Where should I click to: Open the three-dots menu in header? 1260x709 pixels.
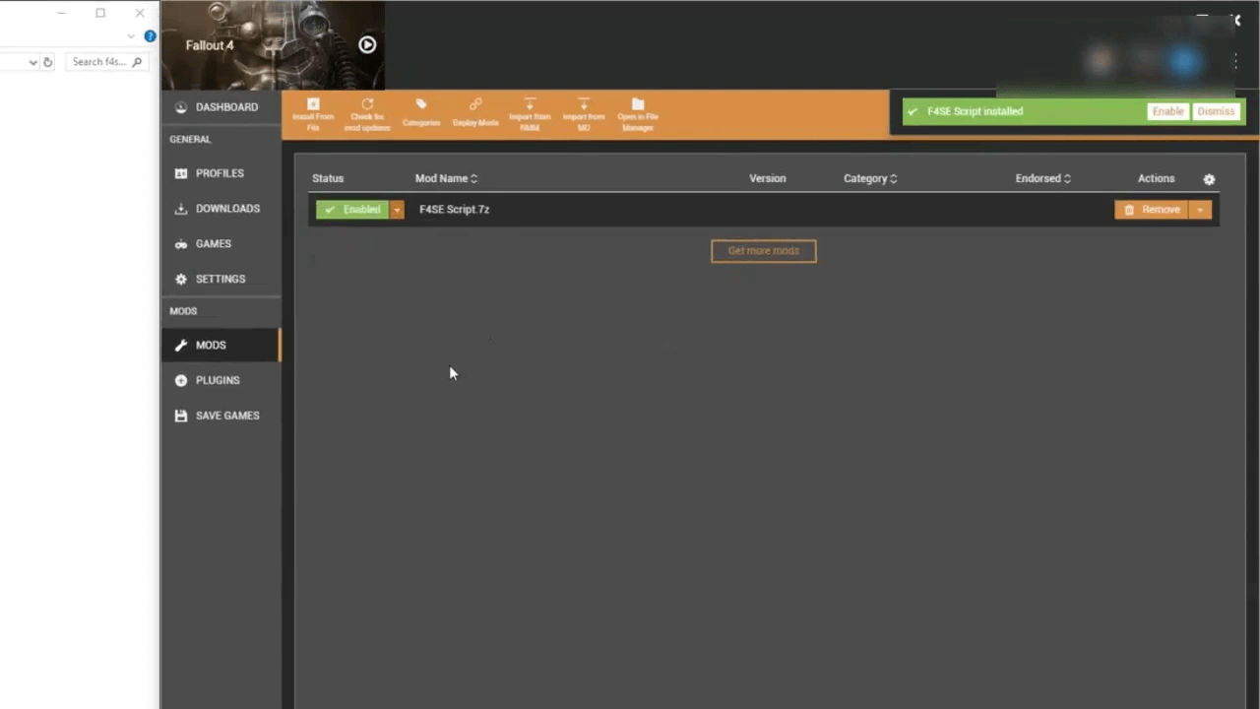[x=1235, y=61]
